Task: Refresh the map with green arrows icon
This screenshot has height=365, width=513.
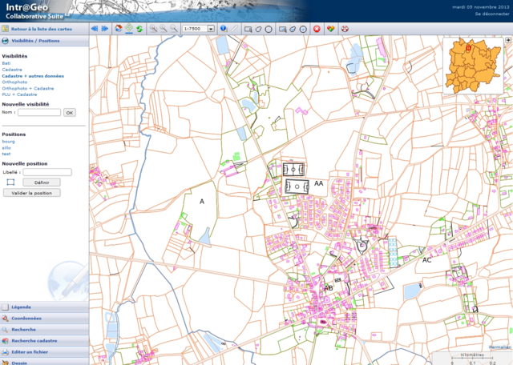Action: click(139, 29)
